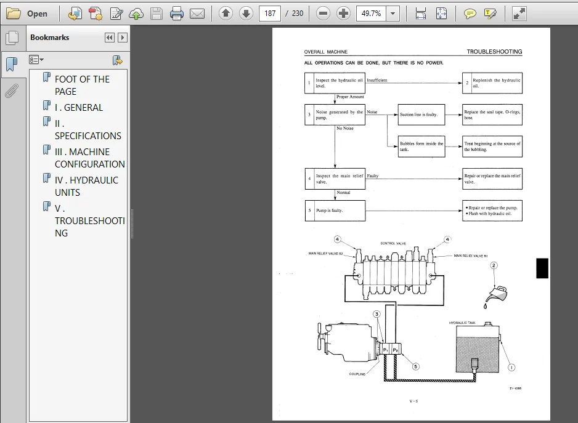
Task: Click the fit width scrolling icon
Action: point(421,14)
